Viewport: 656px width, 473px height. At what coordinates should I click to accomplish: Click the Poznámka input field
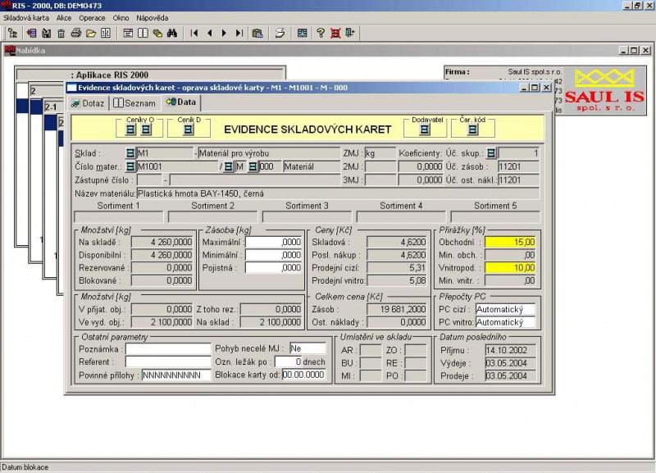tap(167, 348)
